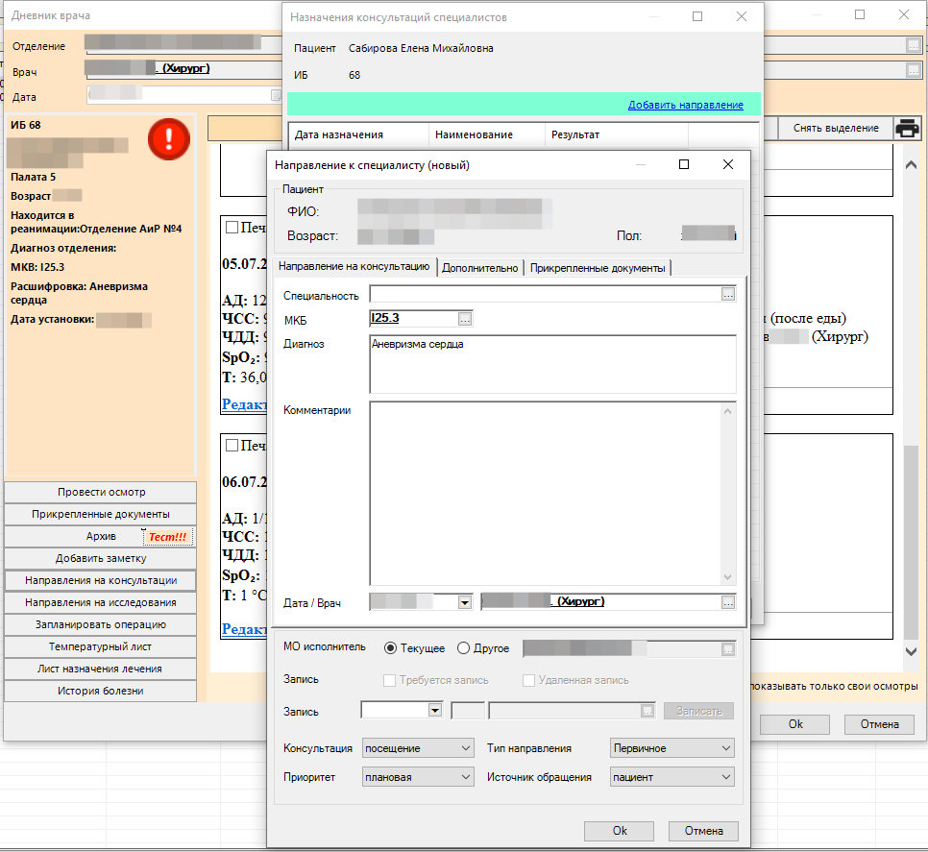Screen dimensions: 928x852
Task: Confirm referral dialog with Ok
Action: point(619,831)
